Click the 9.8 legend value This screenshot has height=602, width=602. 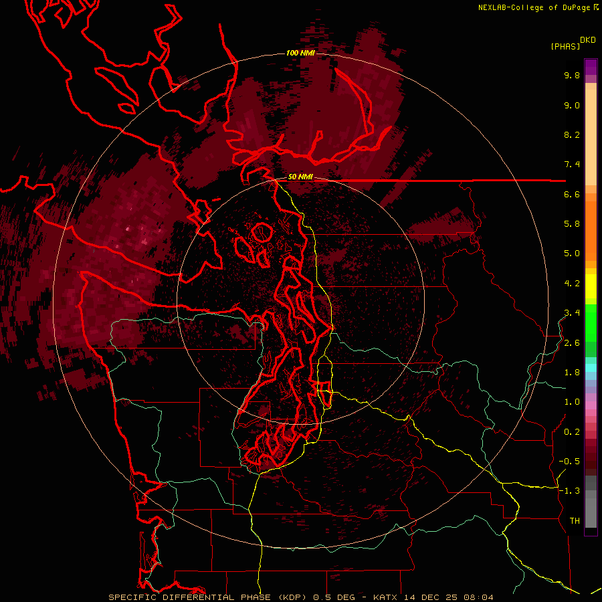[x=572, y=75]
